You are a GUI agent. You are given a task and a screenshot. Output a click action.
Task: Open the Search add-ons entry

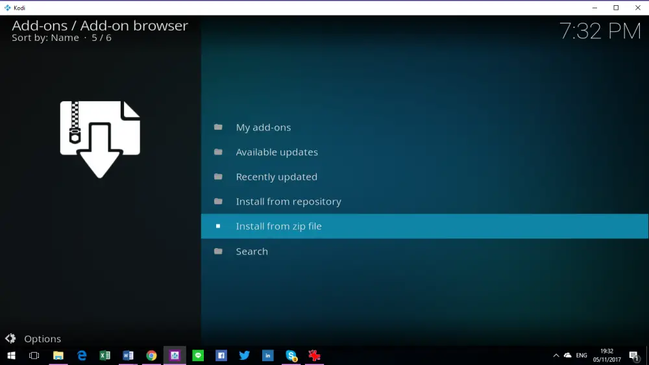[424, 251]
